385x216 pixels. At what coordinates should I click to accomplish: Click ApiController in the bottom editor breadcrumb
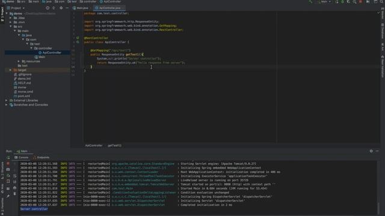[94, 145]
